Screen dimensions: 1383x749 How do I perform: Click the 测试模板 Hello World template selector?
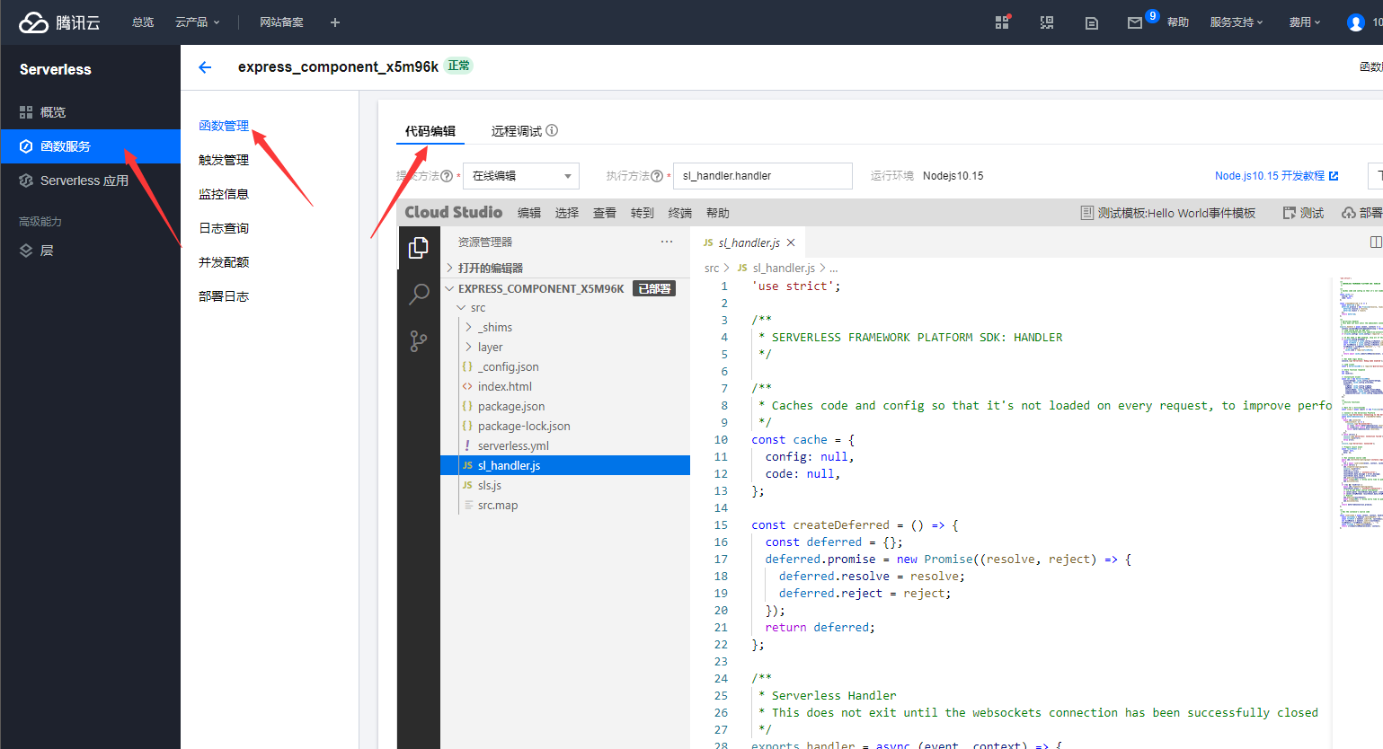point(1168,213)
